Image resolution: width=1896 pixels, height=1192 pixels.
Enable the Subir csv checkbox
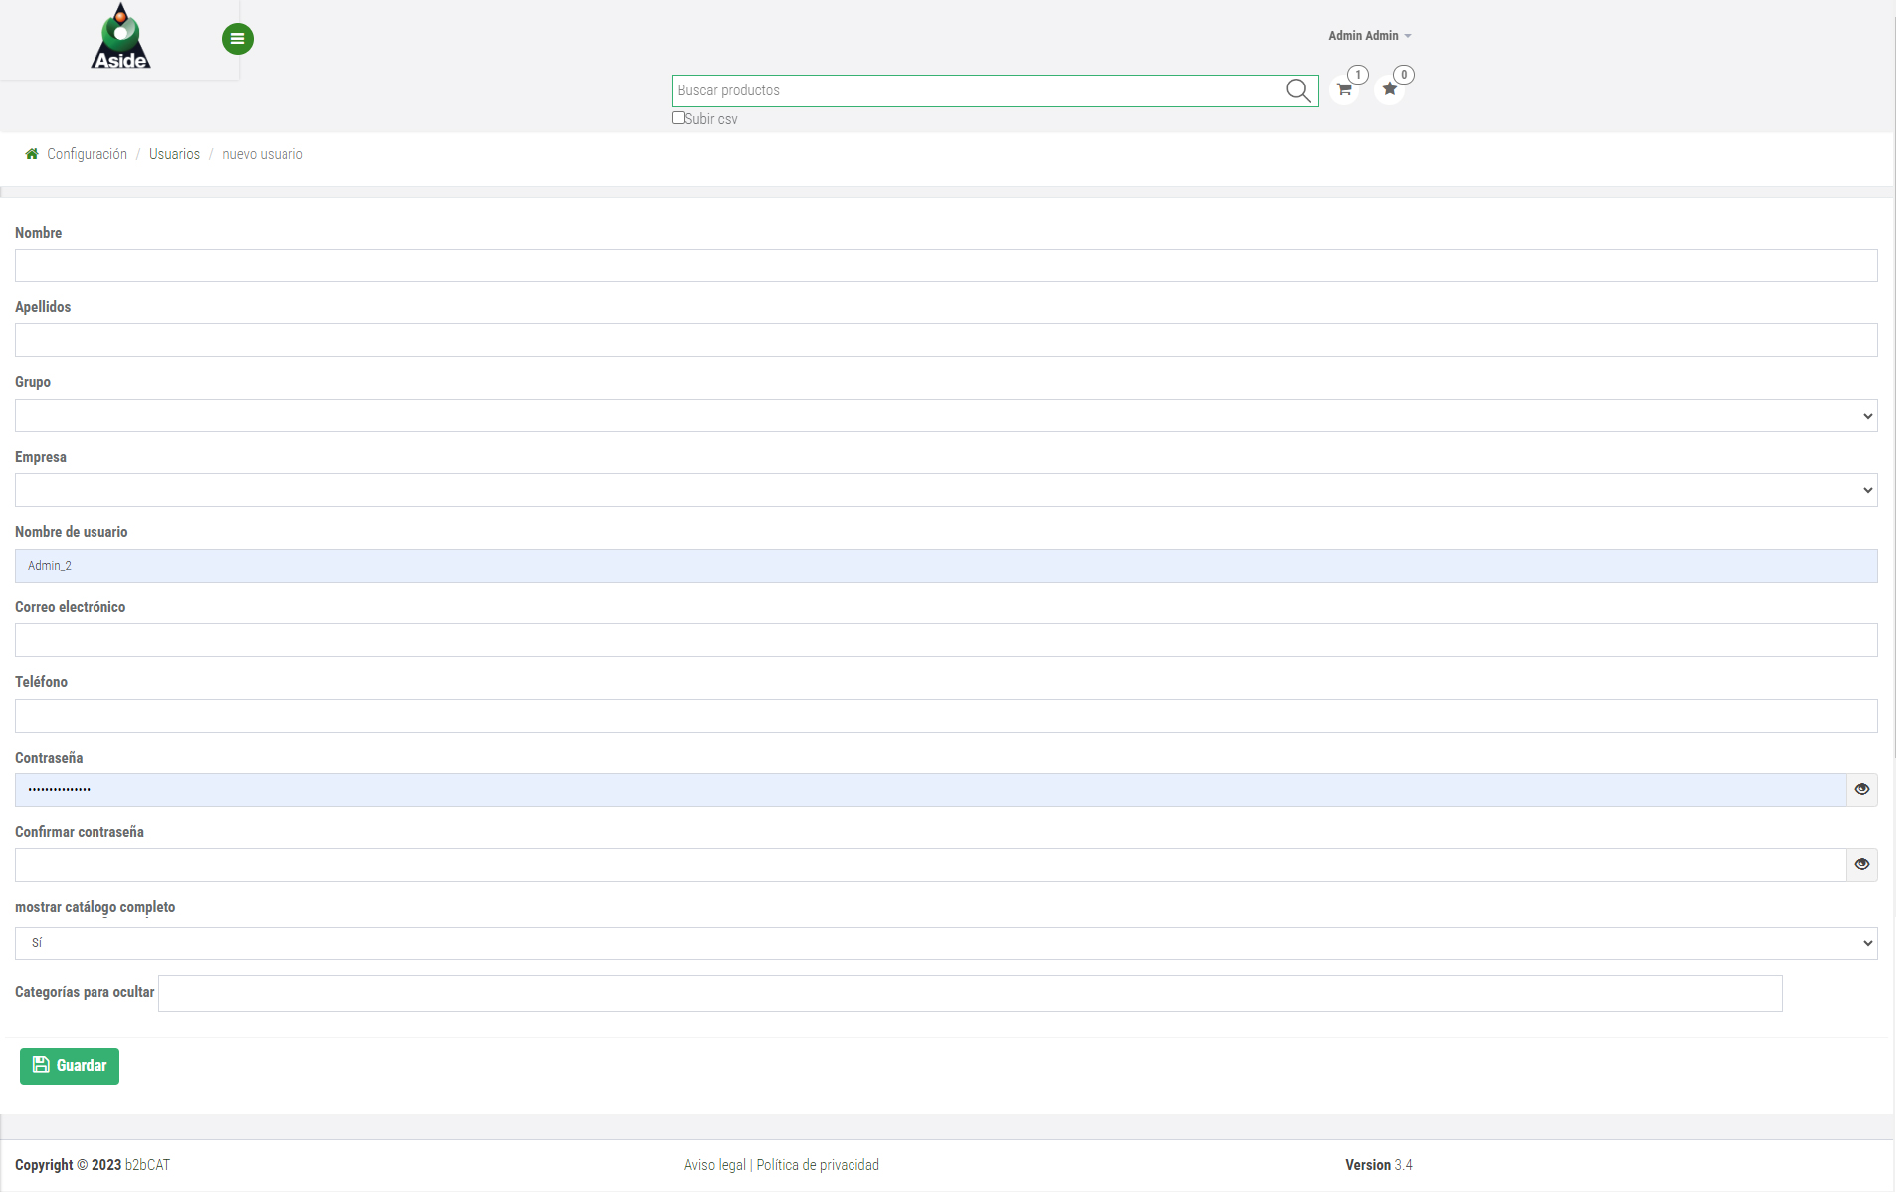pos(678,118)
